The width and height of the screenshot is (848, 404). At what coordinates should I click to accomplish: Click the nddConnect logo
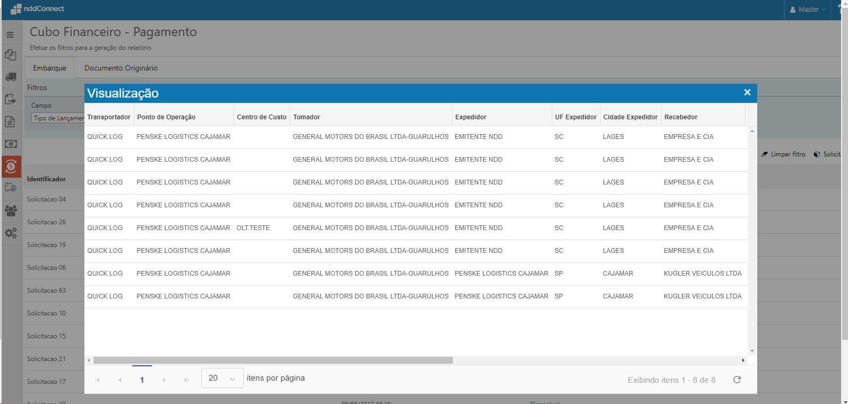[37, 9]
